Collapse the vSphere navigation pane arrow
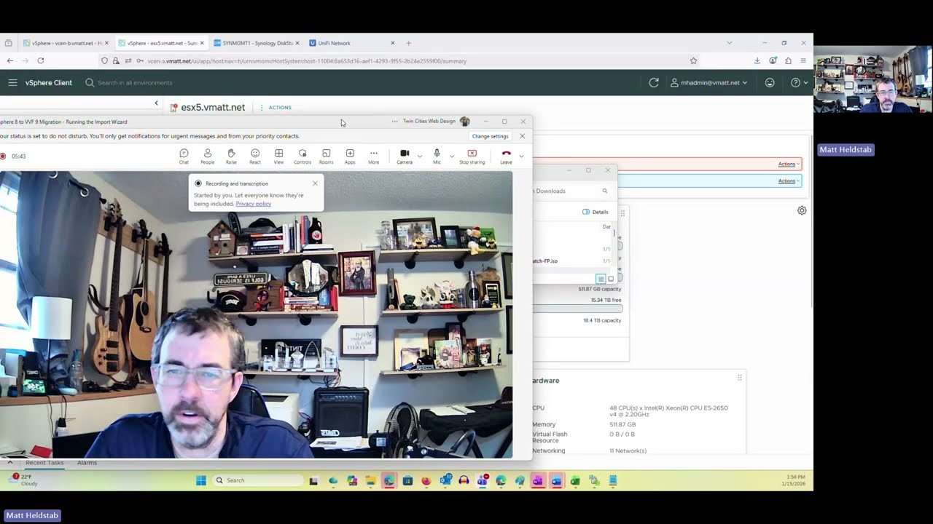The height and width of the screenshot is (524, 933). coord(156,103)
